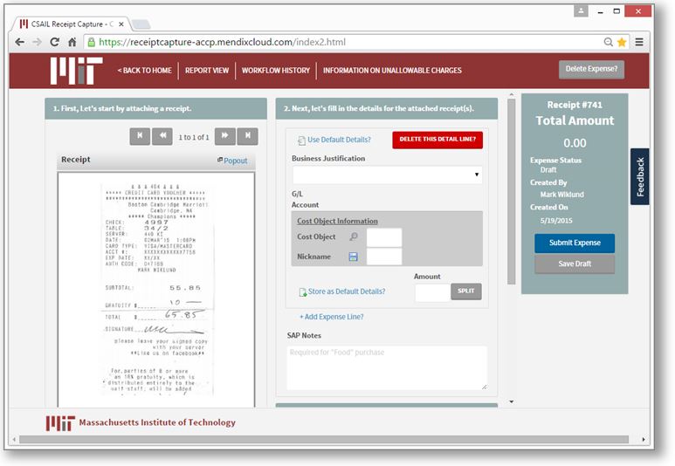675x466 pixels.
Task: Click the Popout link above the receipt
Action: (235, 161)
